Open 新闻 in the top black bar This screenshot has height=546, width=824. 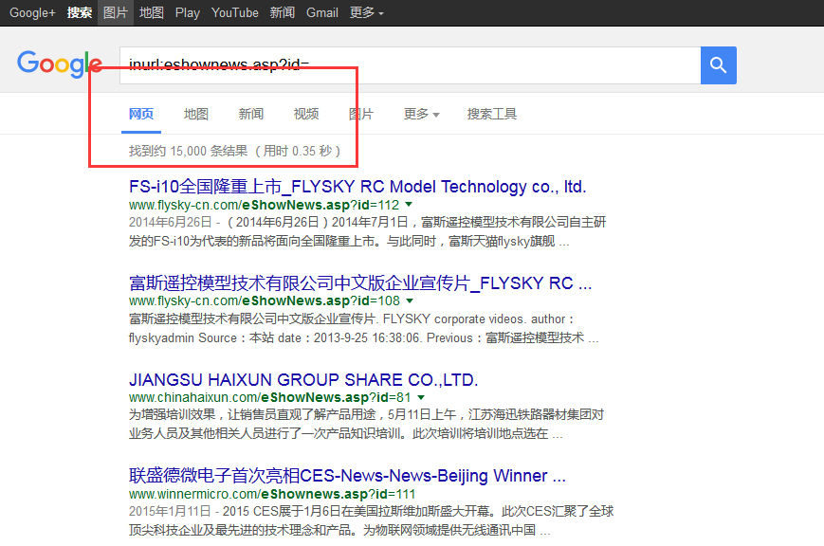coord(283,12)
